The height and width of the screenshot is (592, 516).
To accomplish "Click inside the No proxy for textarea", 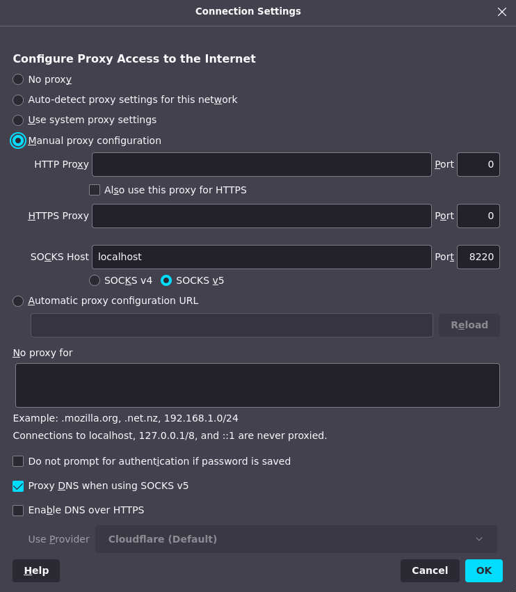I will 257,385.
